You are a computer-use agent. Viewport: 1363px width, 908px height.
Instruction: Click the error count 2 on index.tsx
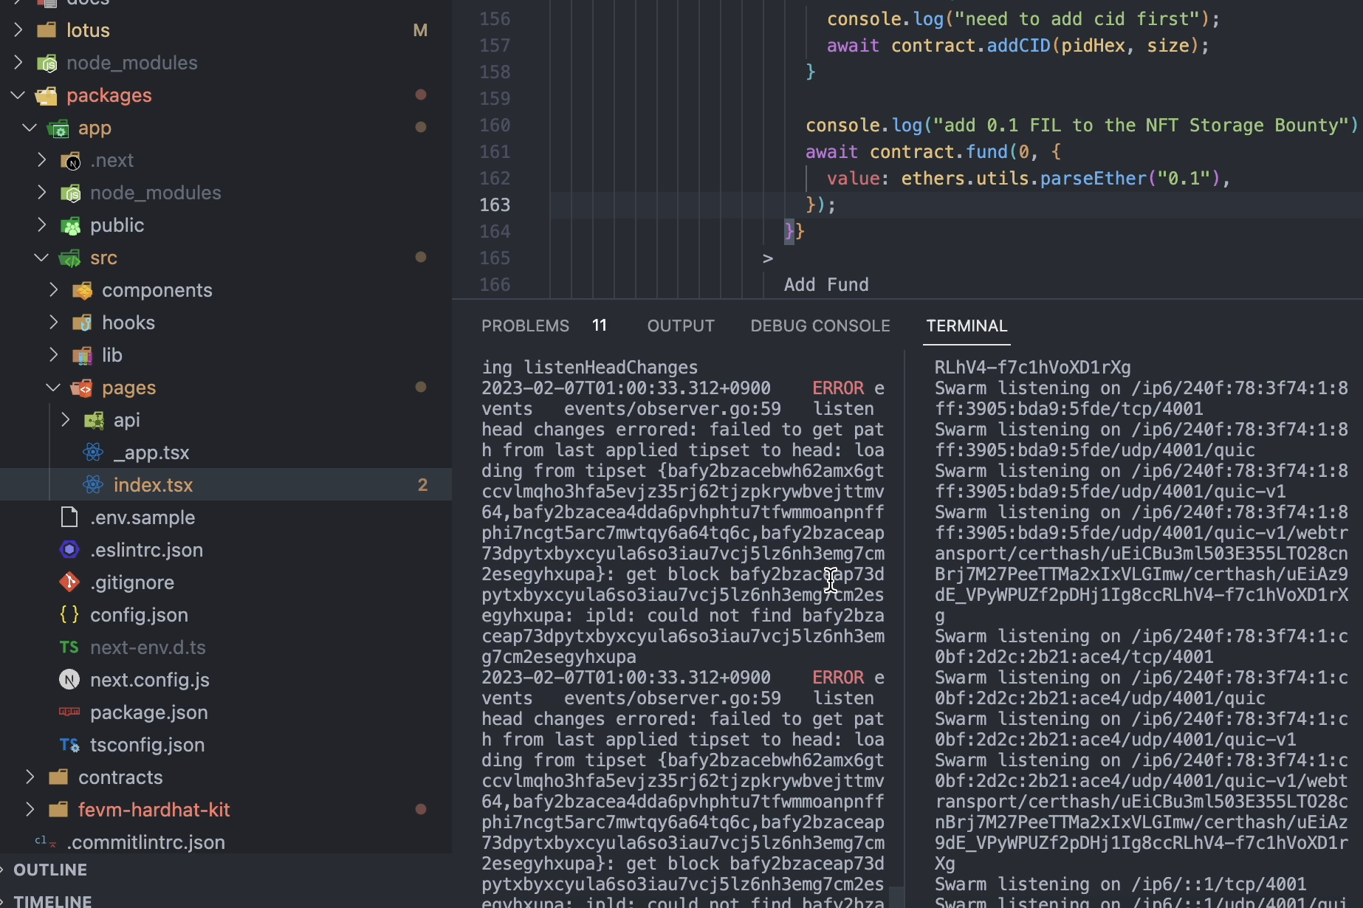[422, 485]
